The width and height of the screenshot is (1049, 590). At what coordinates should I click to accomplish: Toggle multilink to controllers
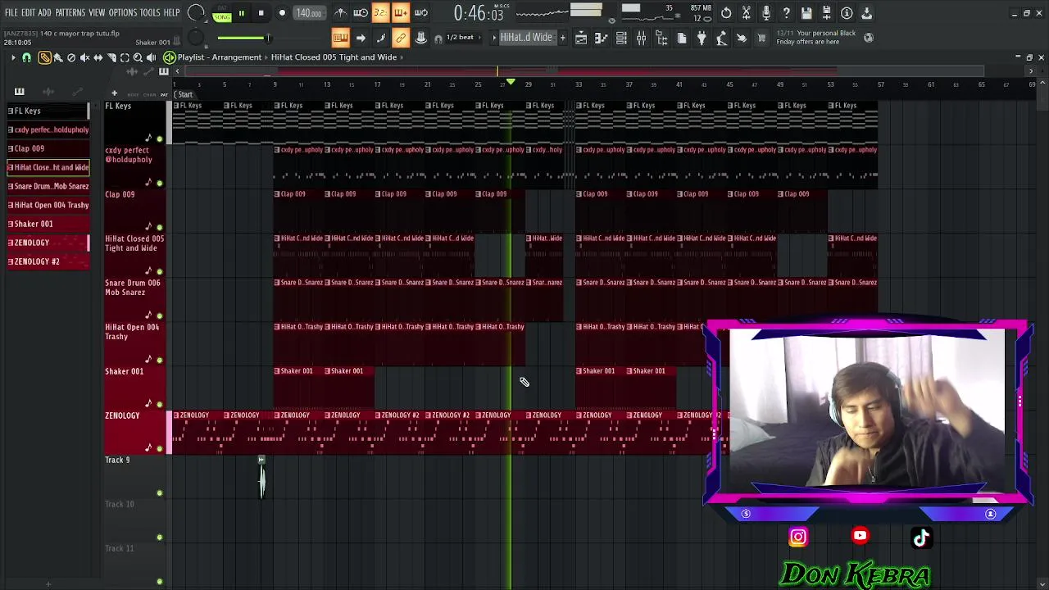click(x=401, y=38)
